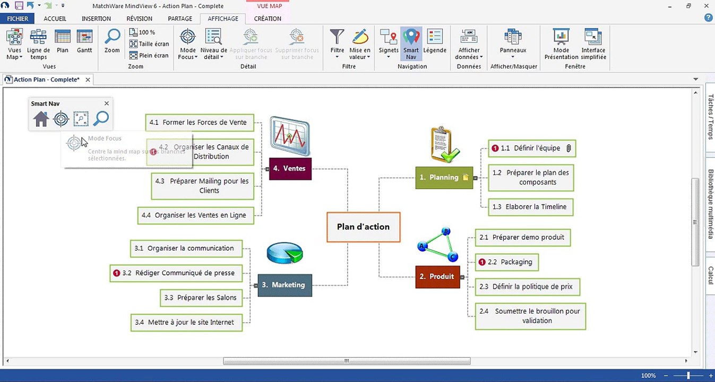The width and height of the screenshot is (715, 382).
Task: Switch to the INSERTION ribbon tab
Action: [x=96, y=19]
